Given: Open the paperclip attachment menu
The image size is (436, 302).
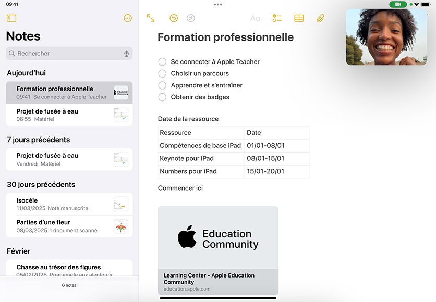Looking at the screenshot, I should 320,18.
